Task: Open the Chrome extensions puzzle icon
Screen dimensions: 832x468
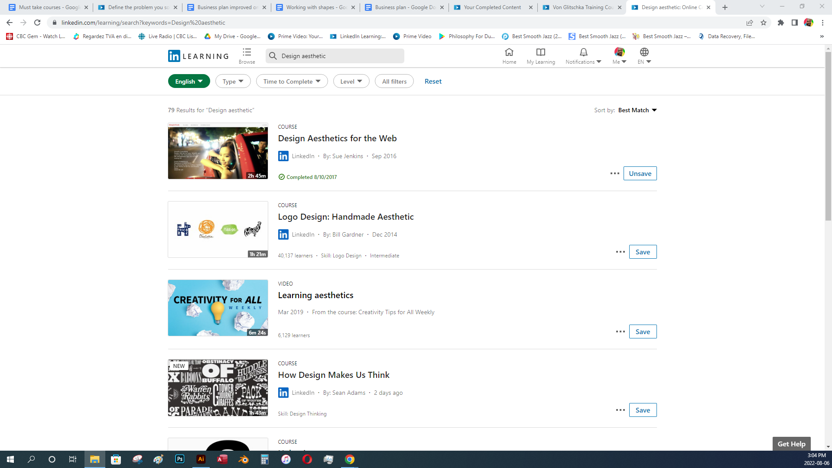Action: pos(781,23)
